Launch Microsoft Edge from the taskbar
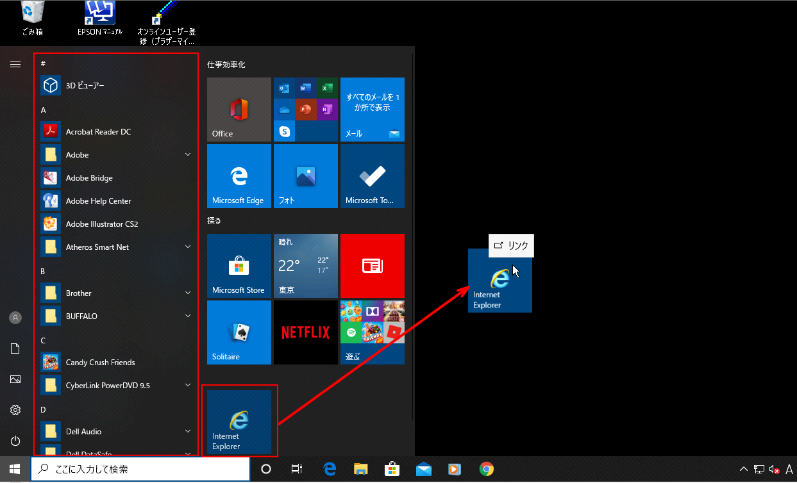 [x=330, y=470]
